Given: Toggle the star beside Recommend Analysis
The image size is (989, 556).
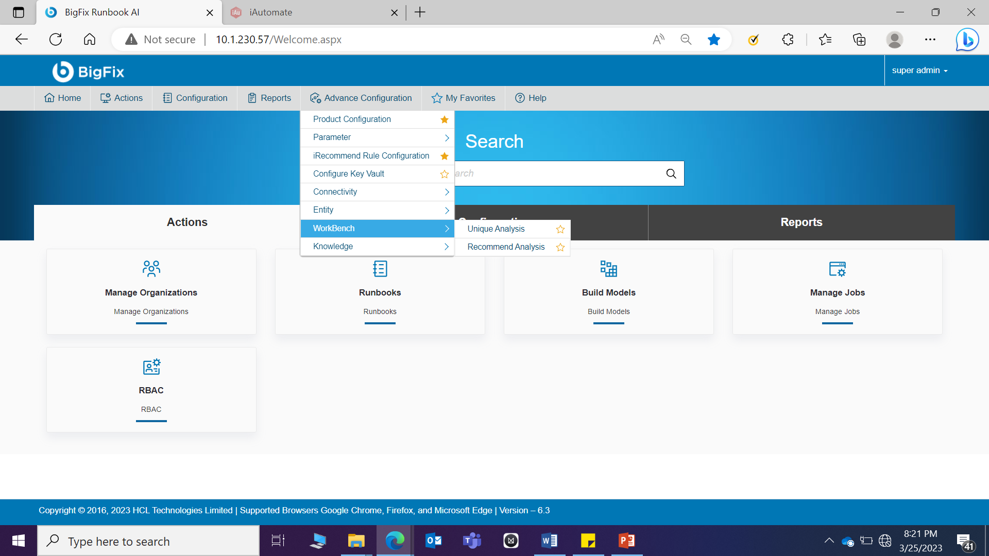Looking at the screenshot, I should tap(560, 247).
